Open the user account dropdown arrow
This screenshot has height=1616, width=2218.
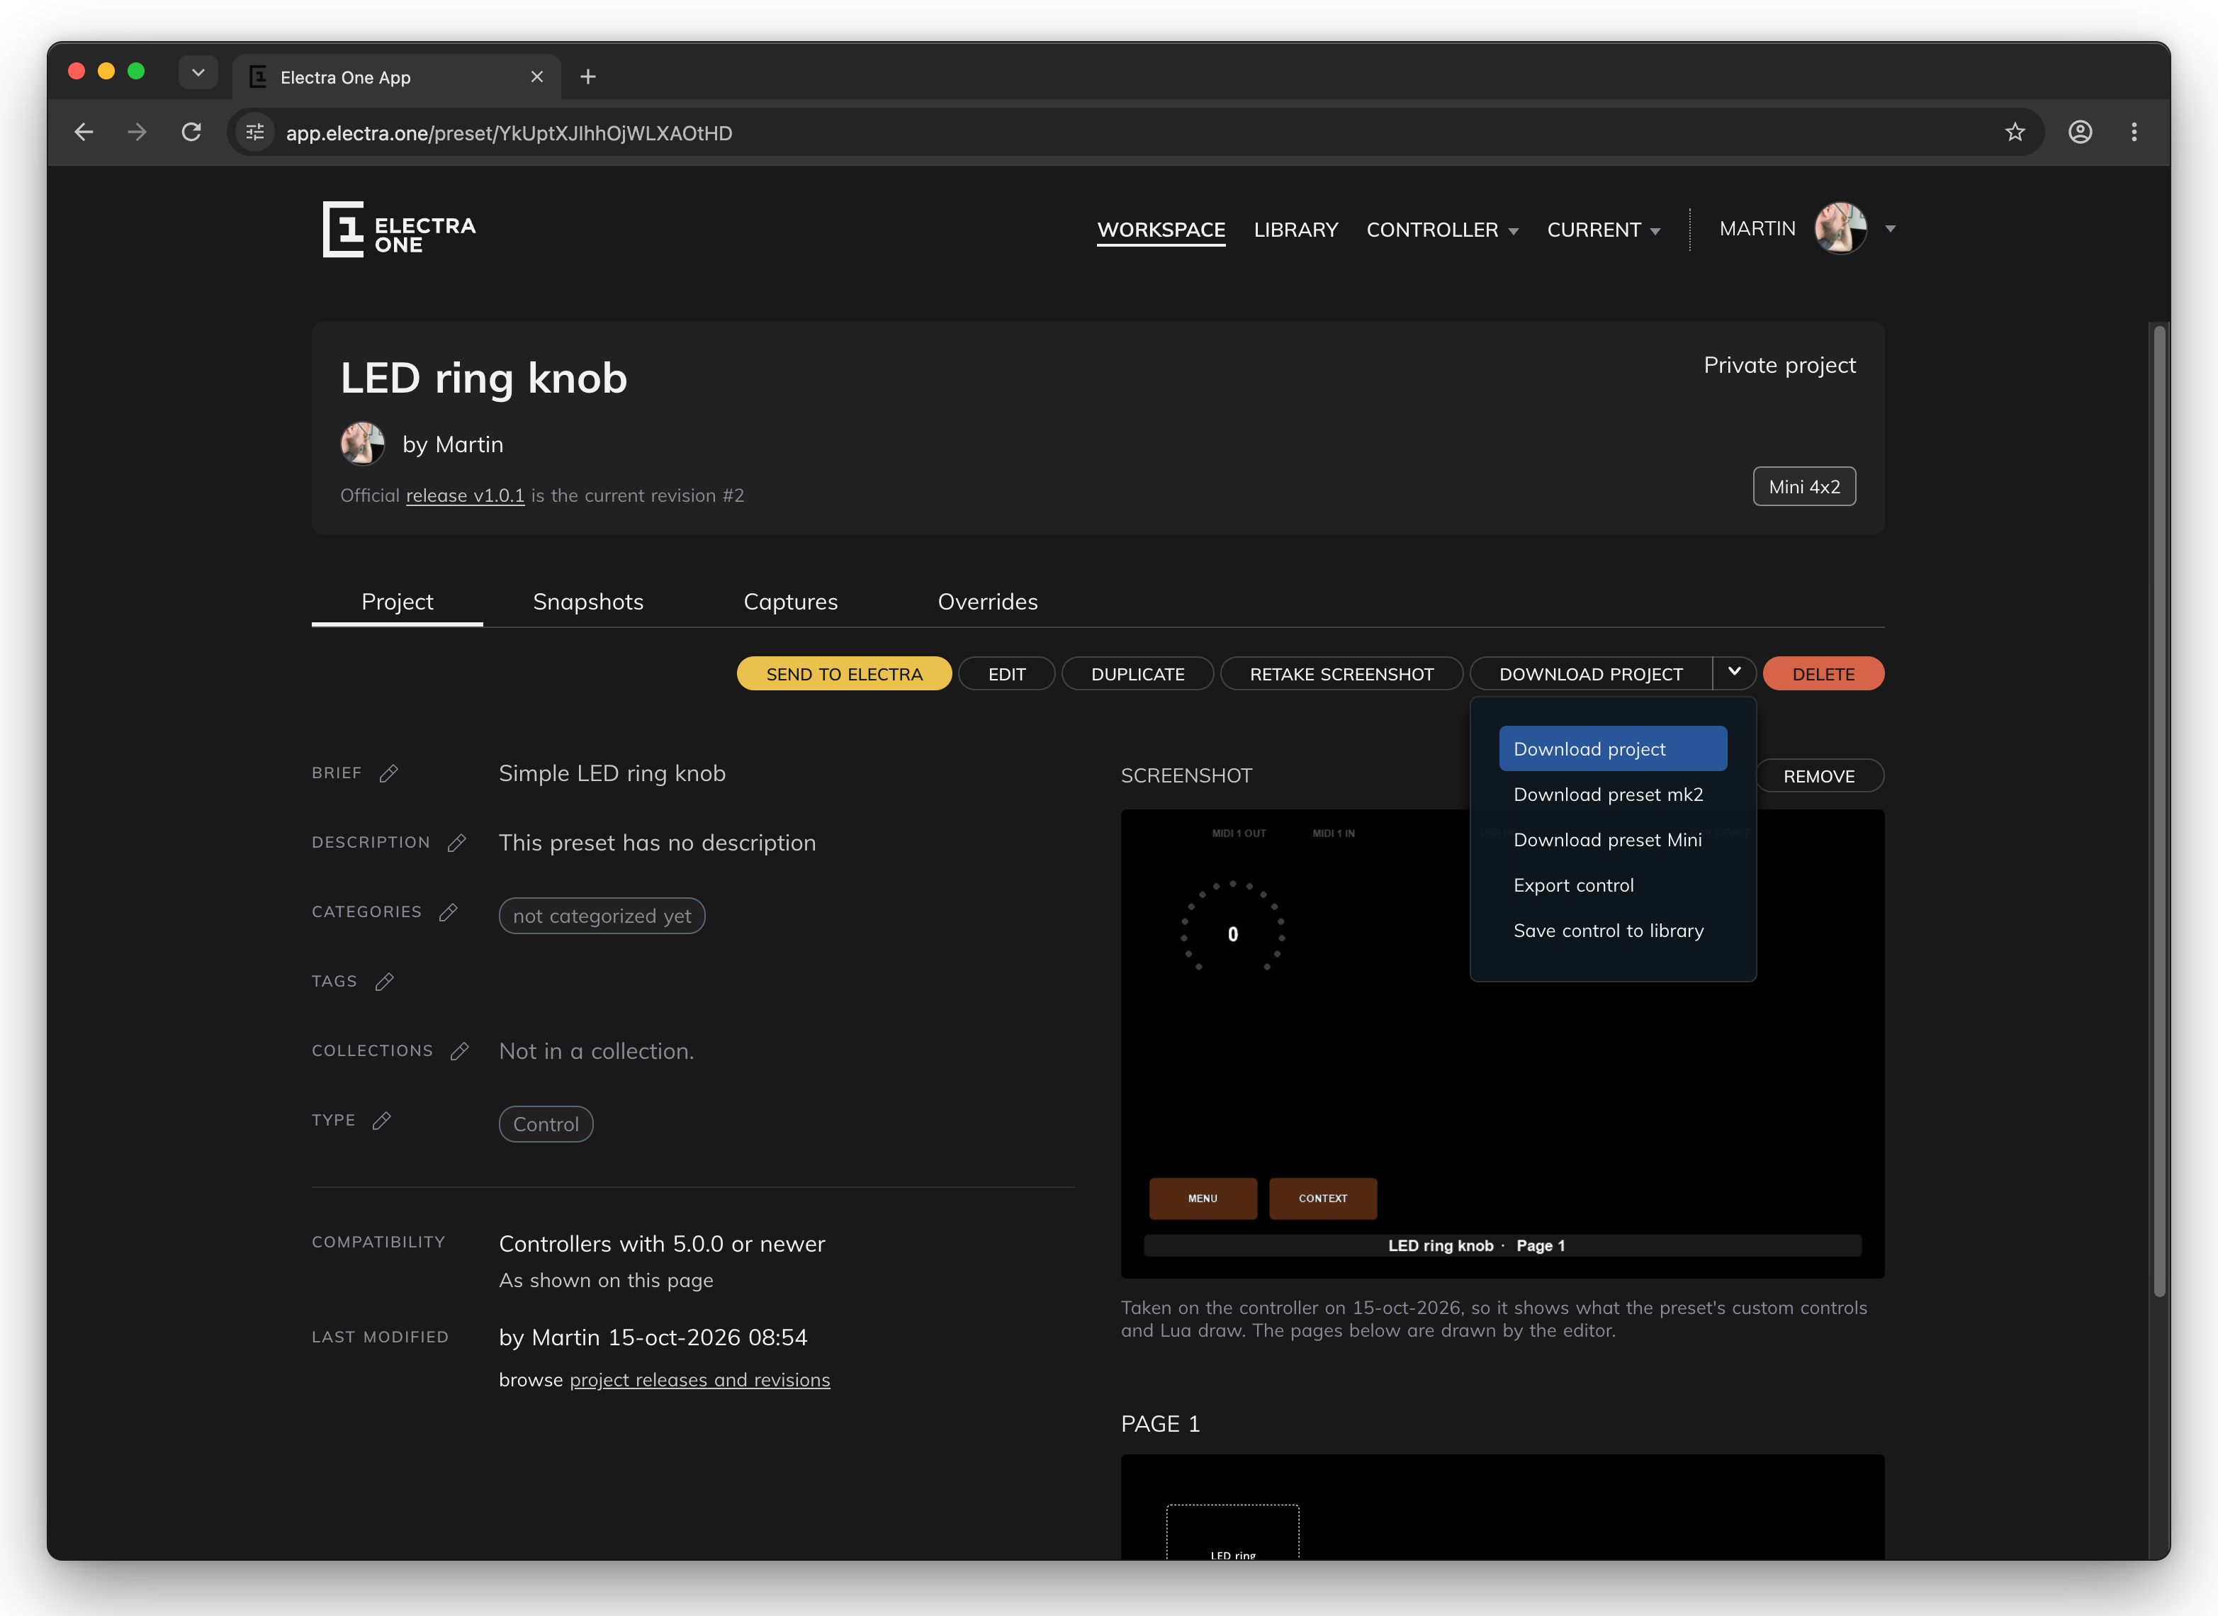(x=1891, y=229)
